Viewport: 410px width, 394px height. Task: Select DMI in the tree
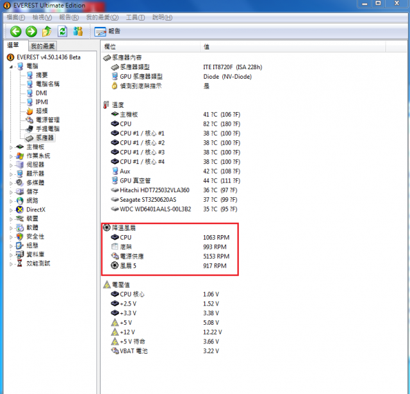41,93
